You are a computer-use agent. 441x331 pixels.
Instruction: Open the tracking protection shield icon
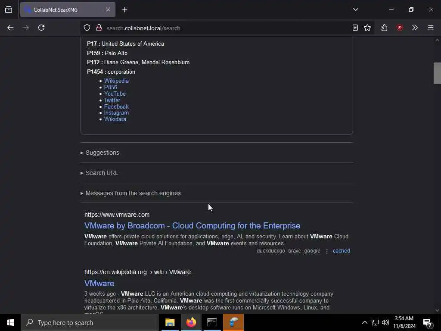coord(87,28)
